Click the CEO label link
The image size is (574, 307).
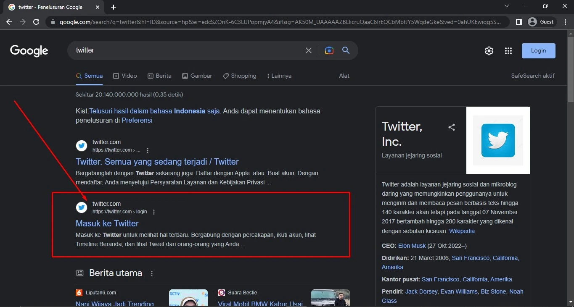pos(389,246)
